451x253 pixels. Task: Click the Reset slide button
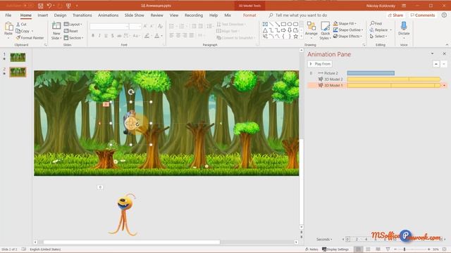click(71, 31)
